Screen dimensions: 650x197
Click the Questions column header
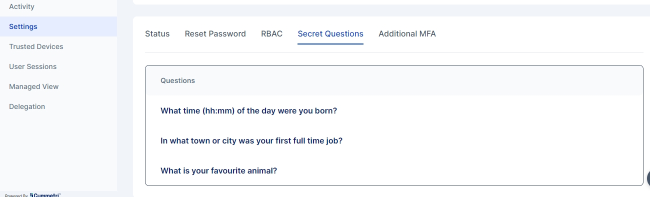click(177, 80)
